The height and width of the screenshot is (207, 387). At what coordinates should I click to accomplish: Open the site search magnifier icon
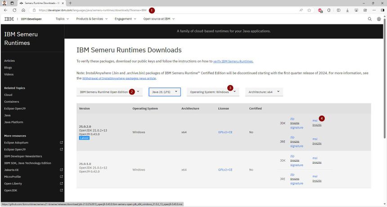(x=370, y=19)
